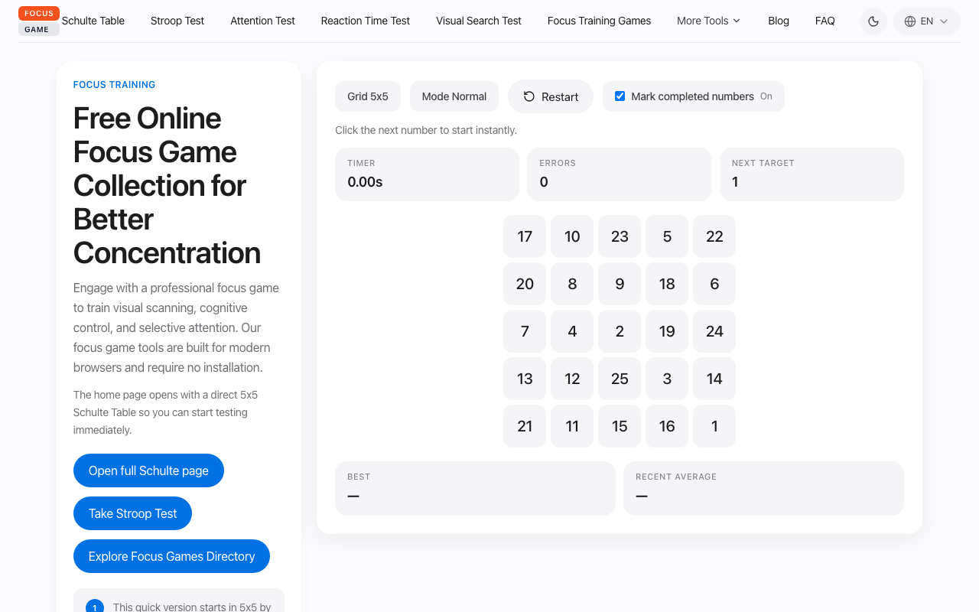The image size is (979, 612).
Task: Open Attention Test from the navbar
Action: click(262, 21)
